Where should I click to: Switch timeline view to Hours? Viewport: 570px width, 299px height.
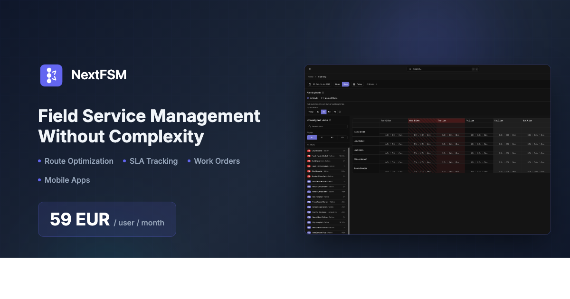(x=338, y=84)
